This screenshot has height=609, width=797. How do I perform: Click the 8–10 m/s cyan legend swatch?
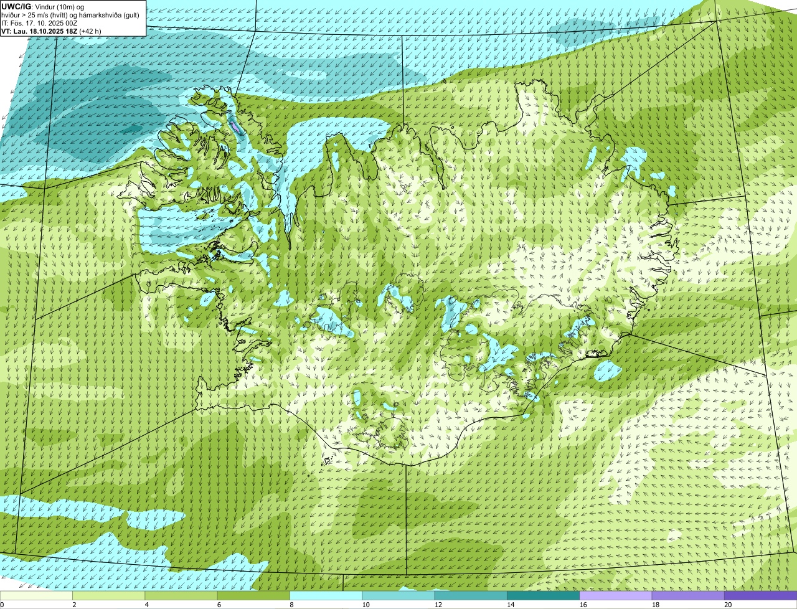326,596
